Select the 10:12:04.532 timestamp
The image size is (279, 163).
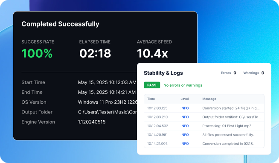(158, 126)
